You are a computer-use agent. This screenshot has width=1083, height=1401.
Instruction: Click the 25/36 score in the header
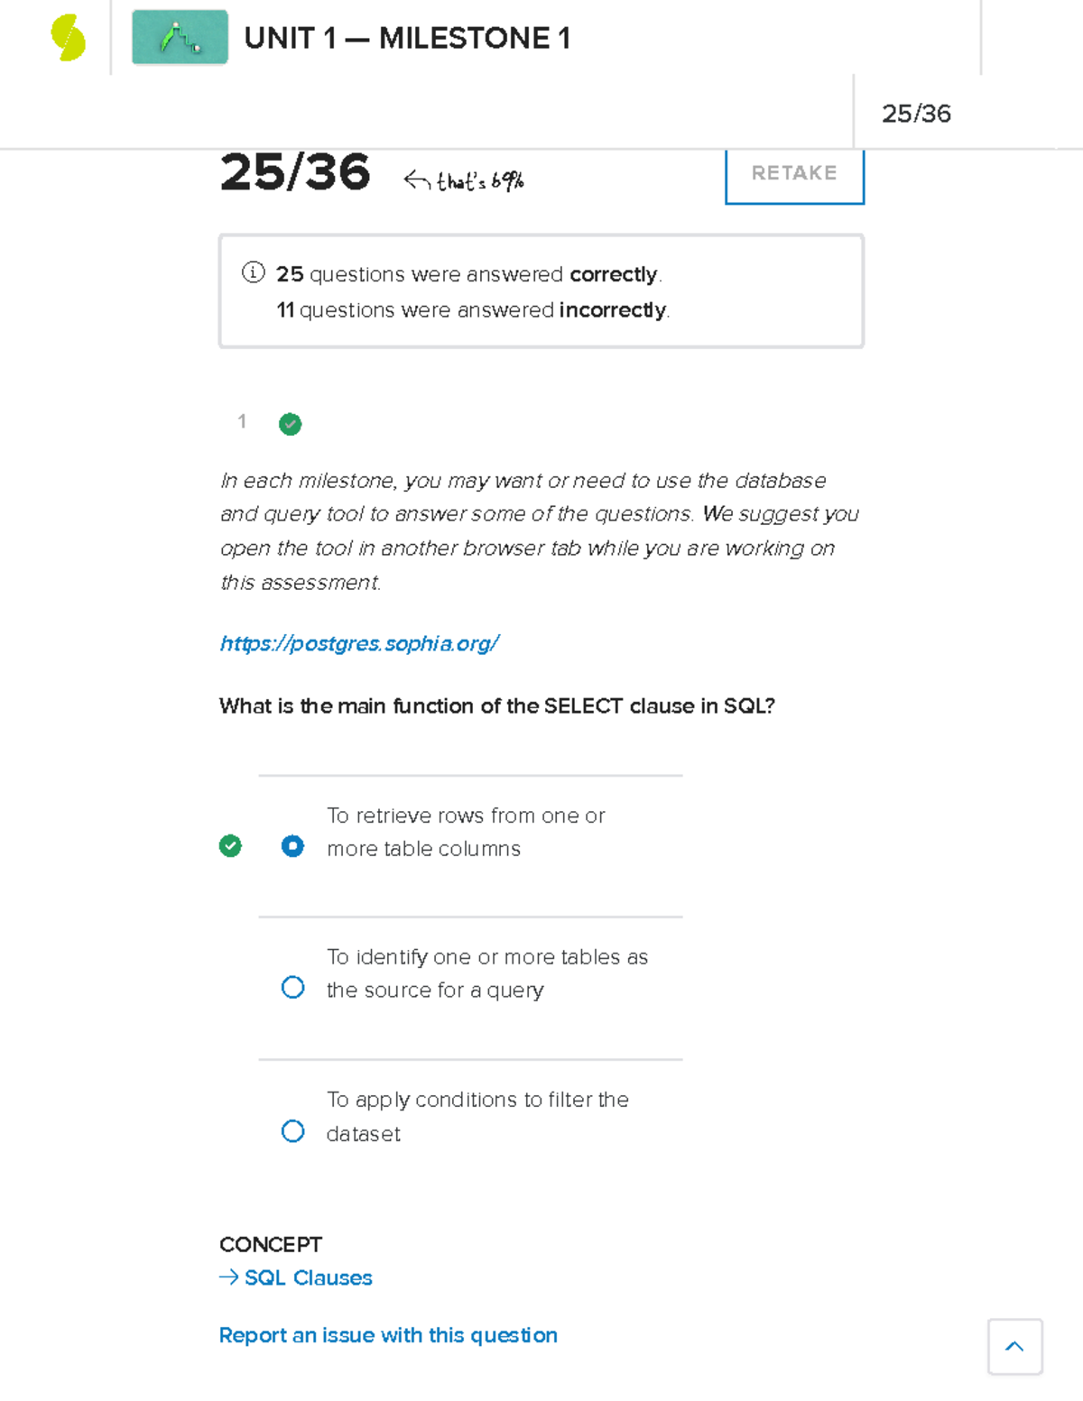click(x=919, y=115)
